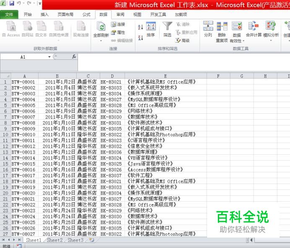Select row 10 header
Viewport: 290px width, 248px height.
pos(5,135)
